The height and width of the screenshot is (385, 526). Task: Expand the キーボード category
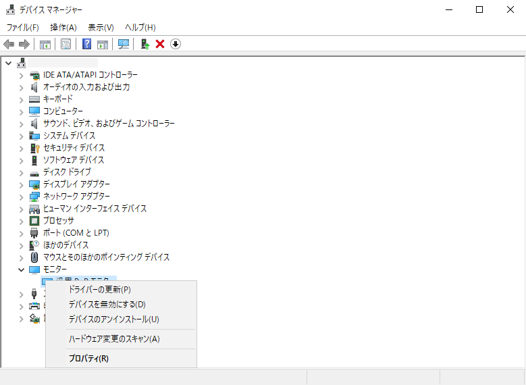pos(21,99)
